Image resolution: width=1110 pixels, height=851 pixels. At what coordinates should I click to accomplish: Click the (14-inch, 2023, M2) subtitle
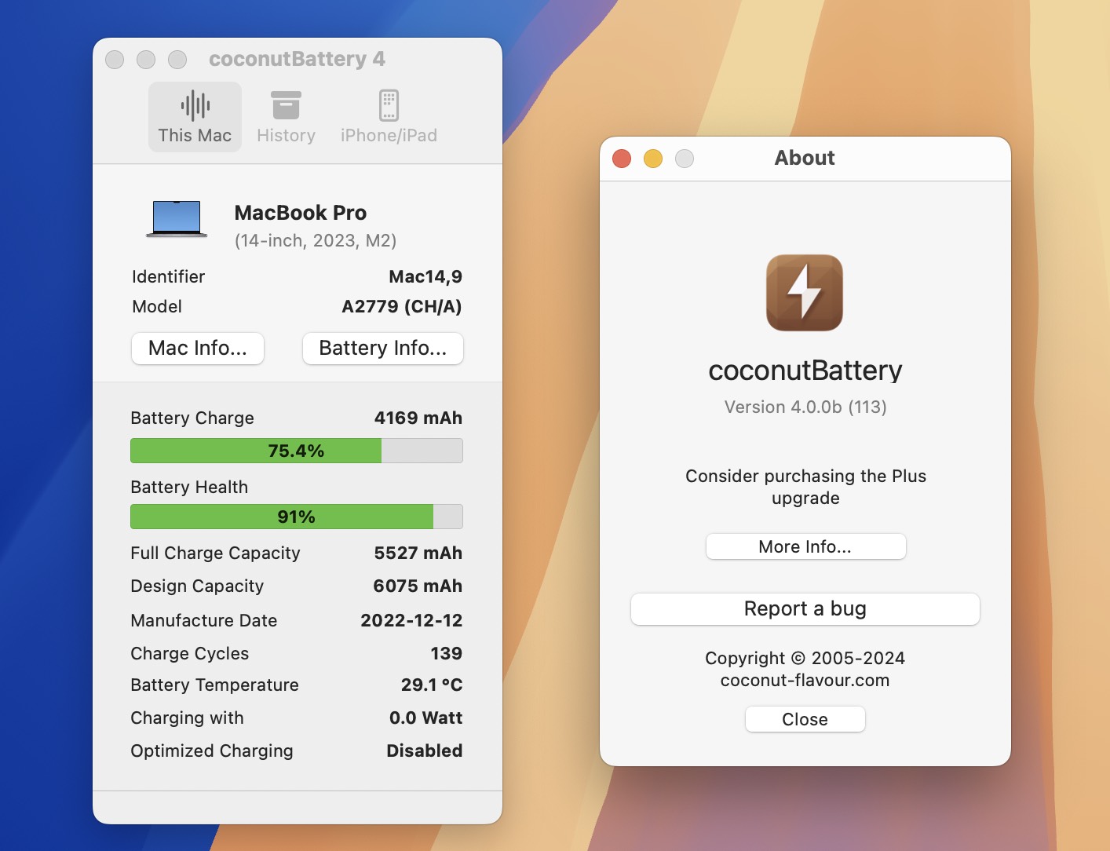[x=316, y=241]
